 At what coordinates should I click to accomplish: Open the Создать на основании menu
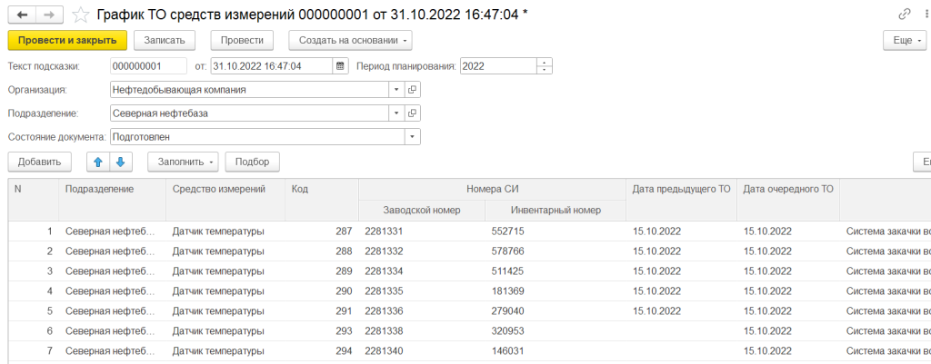pyautogui.click(x=350, y=40)
